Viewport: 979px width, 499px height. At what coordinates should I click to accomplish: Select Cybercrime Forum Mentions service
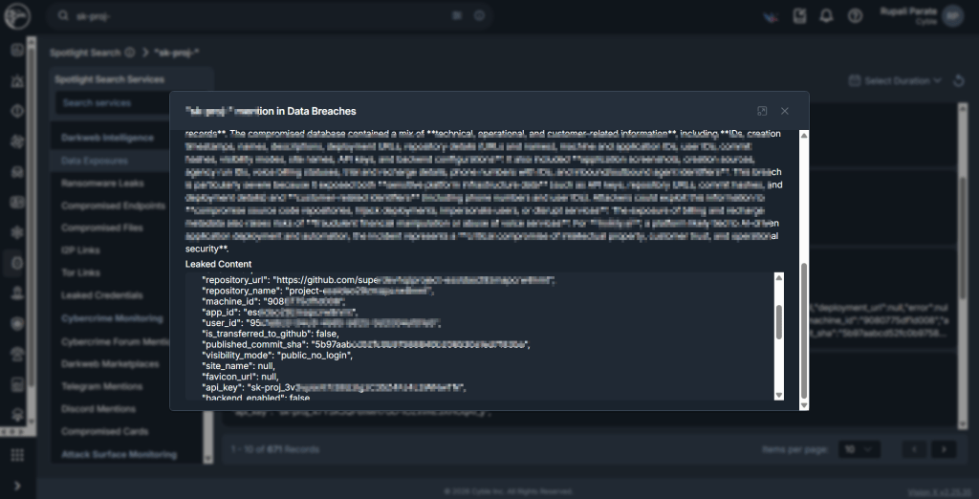pyautogui.click(x=116, y=341)
